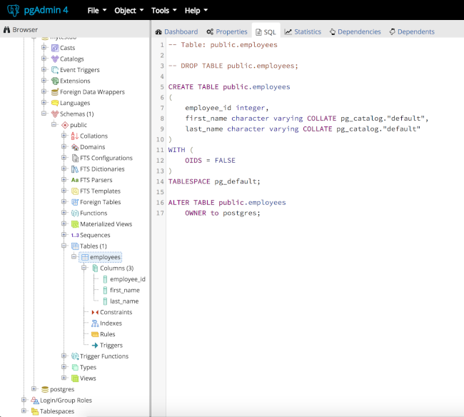The height and width of the screenshot is (417, 464).
Task: Click the Sequences node icon
Action: [74, 235]
